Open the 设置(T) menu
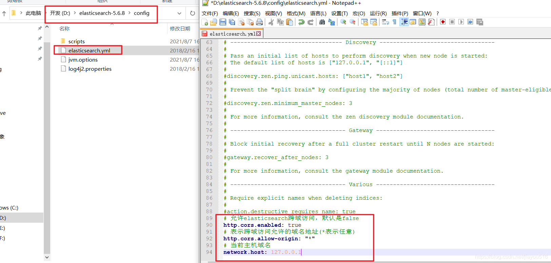551x263 pixels. pos(339,13)
